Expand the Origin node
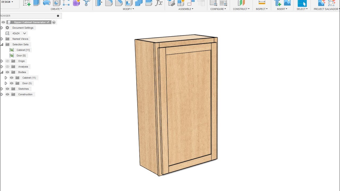This screenshot has height=191, width=340. (2, 61)
